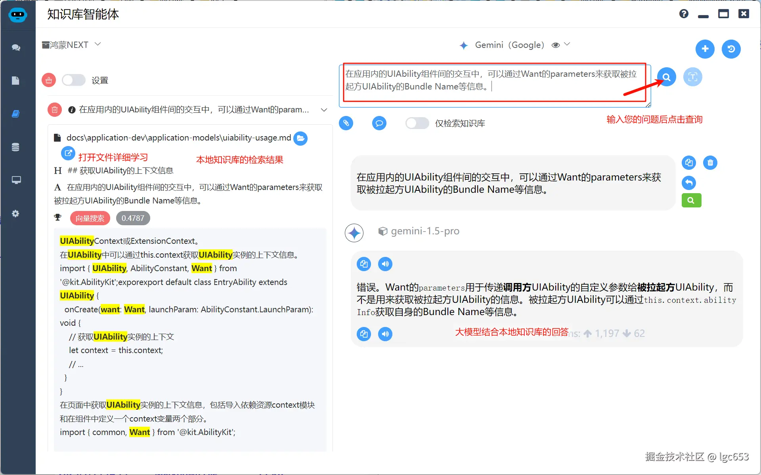Toggle the 设置 switch
Image resolution: width=761 pixels, height=475 pixels.
(x=74, y=80)
